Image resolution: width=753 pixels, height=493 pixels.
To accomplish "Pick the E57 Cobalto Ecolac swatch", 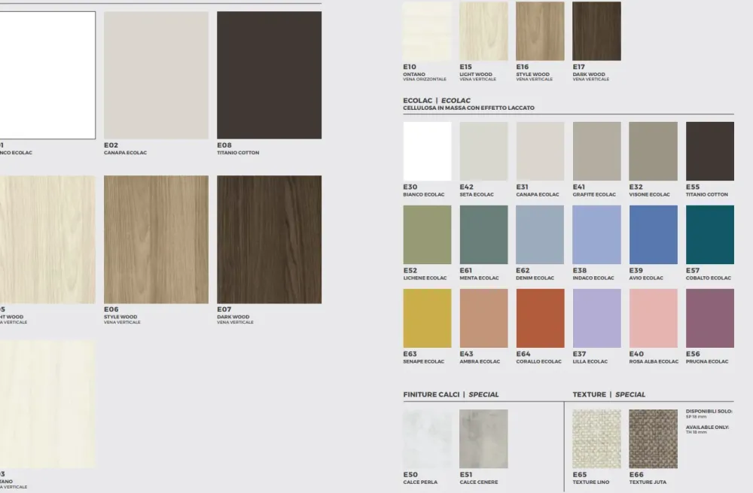I will point(709,235).
